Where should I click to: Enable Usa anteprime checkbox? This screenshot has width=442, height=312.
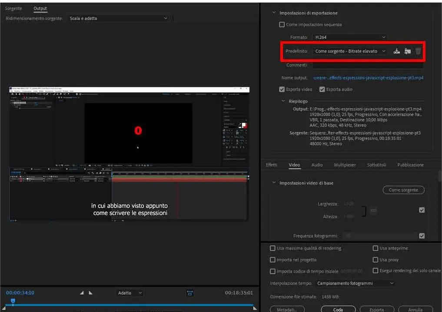(x=375, y=248)
